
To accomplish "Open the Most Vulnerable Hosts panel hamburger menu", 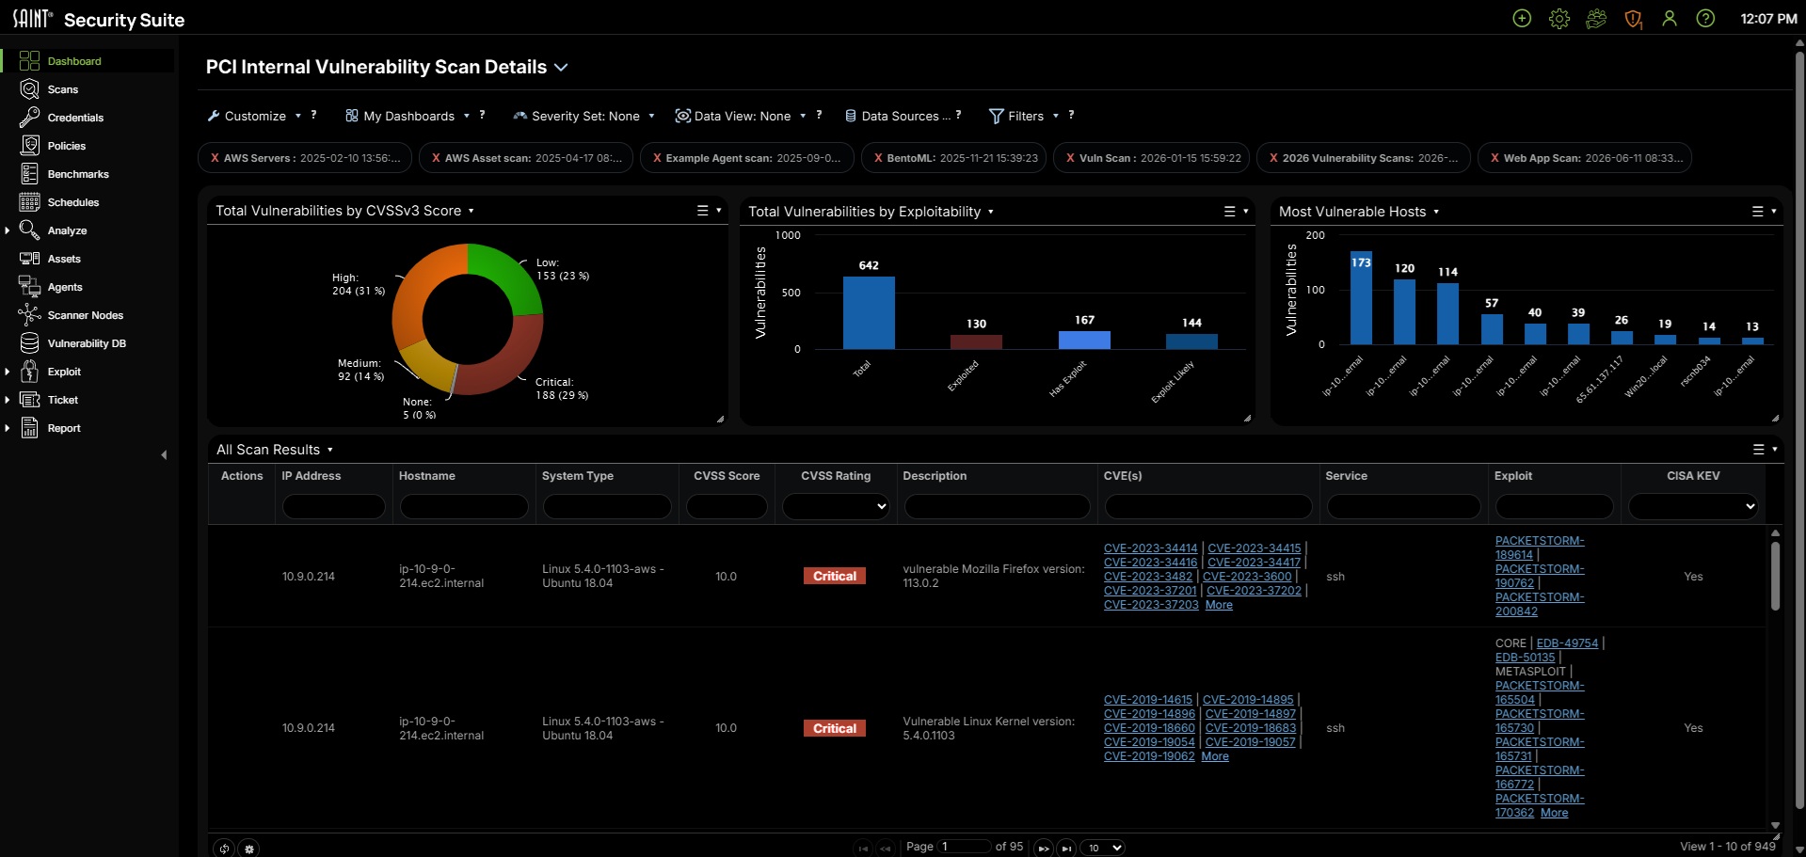I will 1757,212.
